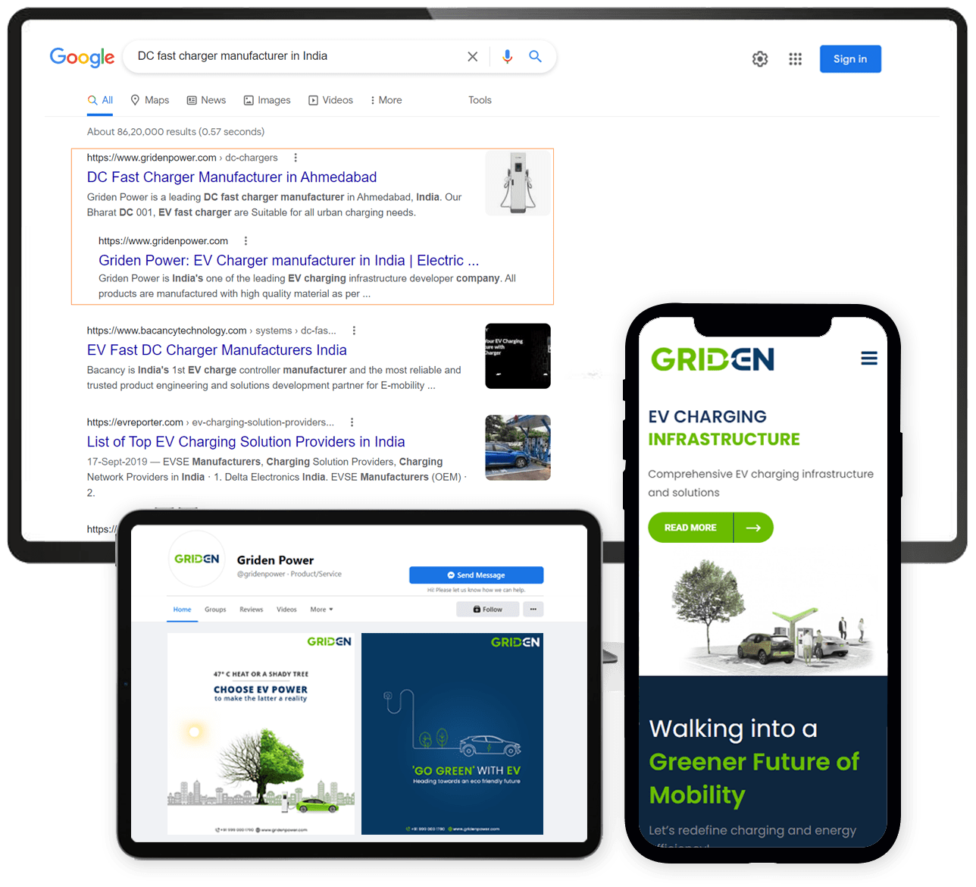Open Google settings gear

coord(760,59)
